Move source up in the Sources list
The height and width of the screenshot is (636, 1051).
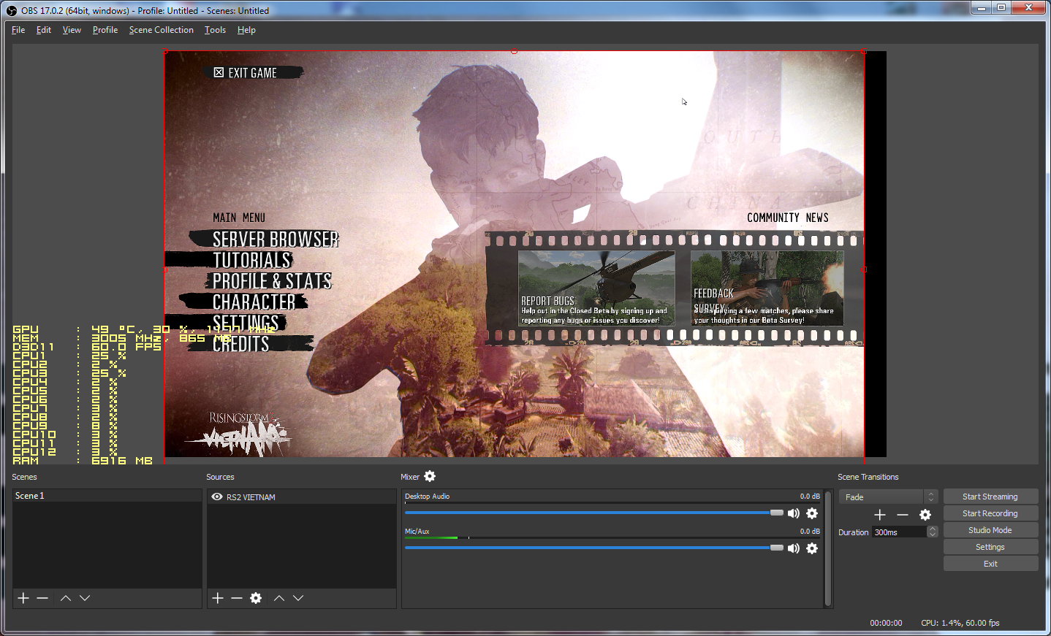pos(279,598)
